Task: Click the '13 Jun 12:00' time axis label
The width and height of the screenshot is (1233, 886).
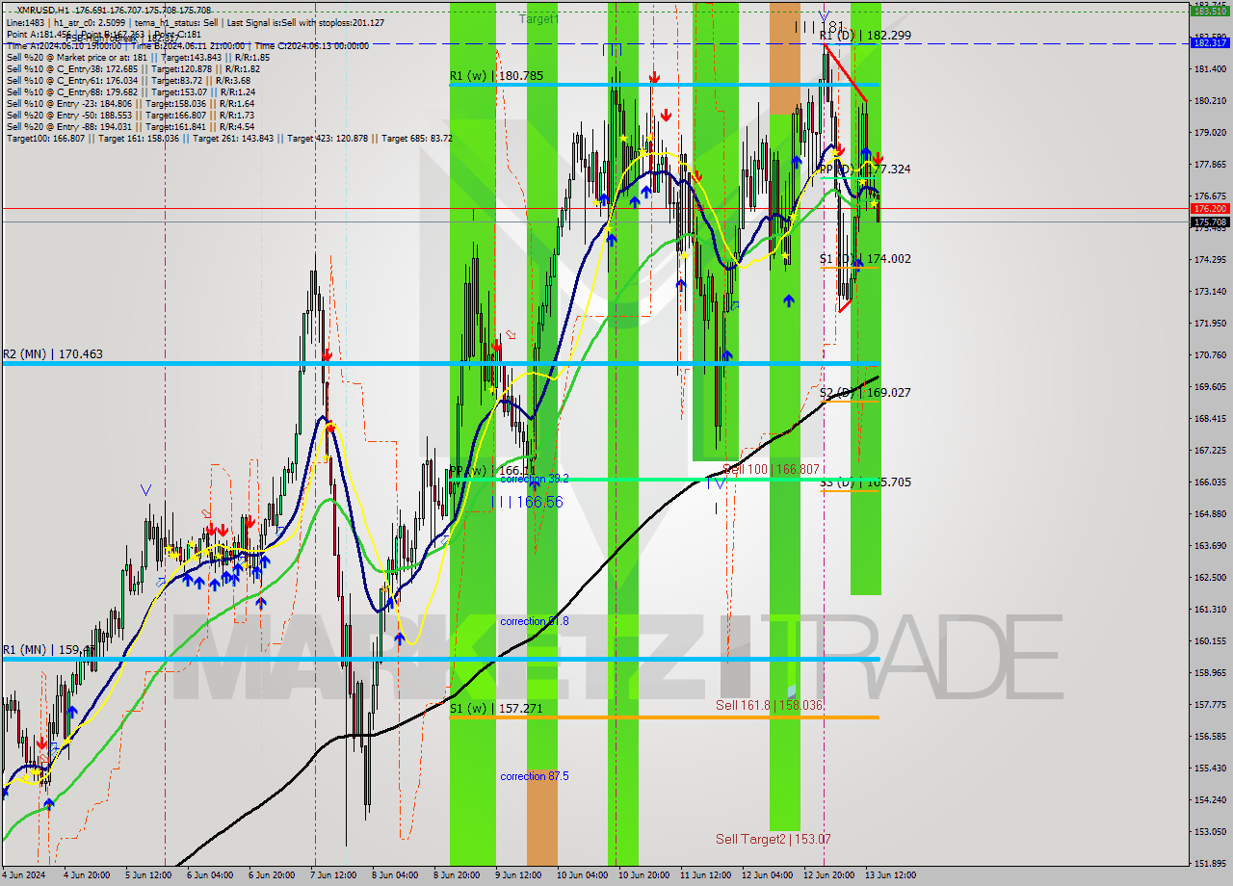Action: click(889, 876)
